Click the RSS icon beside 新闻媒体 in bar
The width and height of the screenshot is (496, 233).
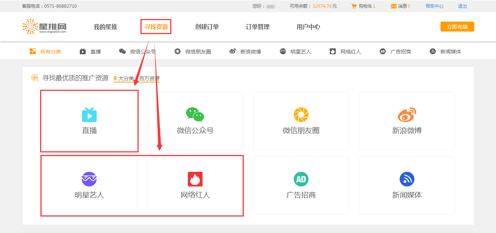pyautogui.click(x=433, y=51)
